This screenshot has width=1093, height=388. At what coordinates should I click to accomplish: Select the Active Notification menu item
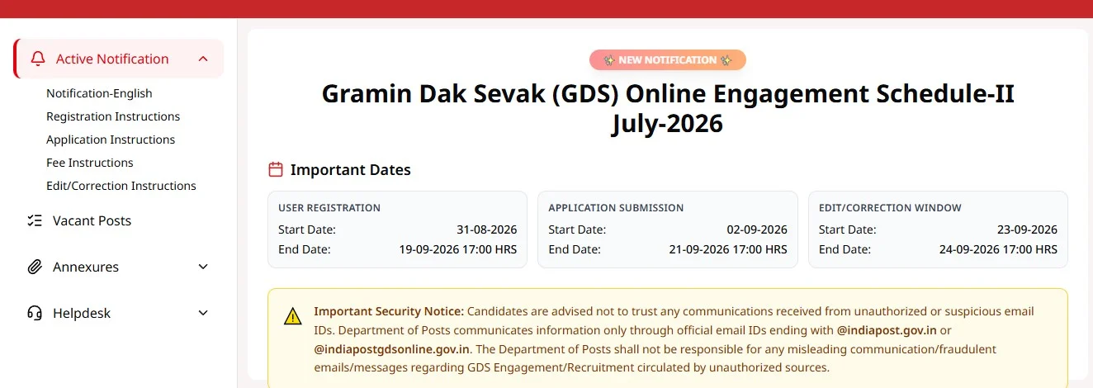tap(119, 59)
